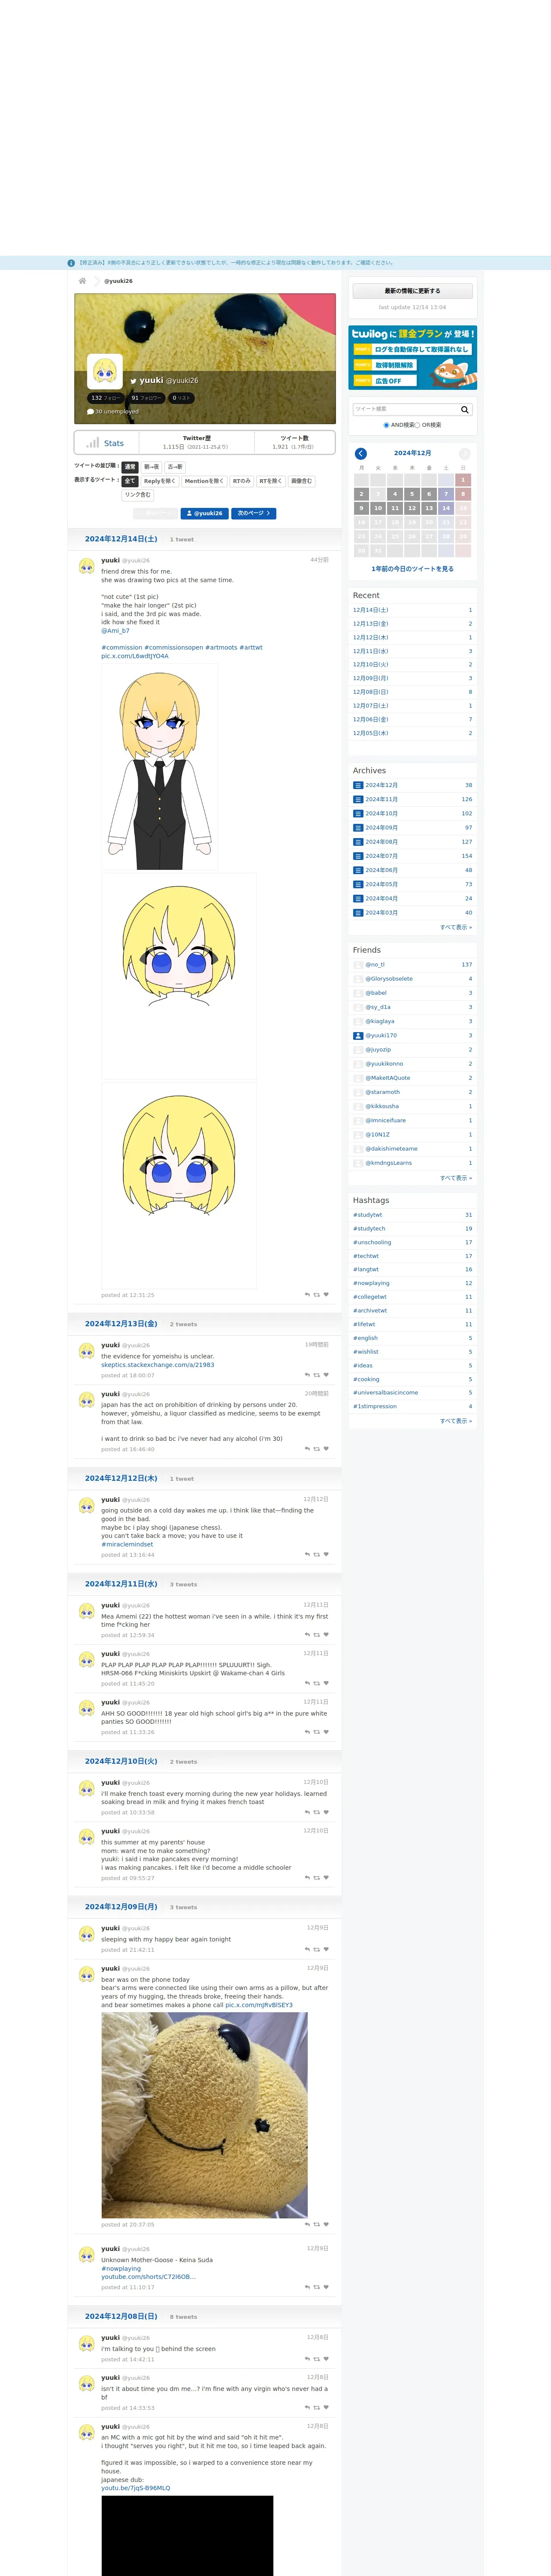Select the OR検索 radio button
551x2576 pixels.
coord(417,425)
